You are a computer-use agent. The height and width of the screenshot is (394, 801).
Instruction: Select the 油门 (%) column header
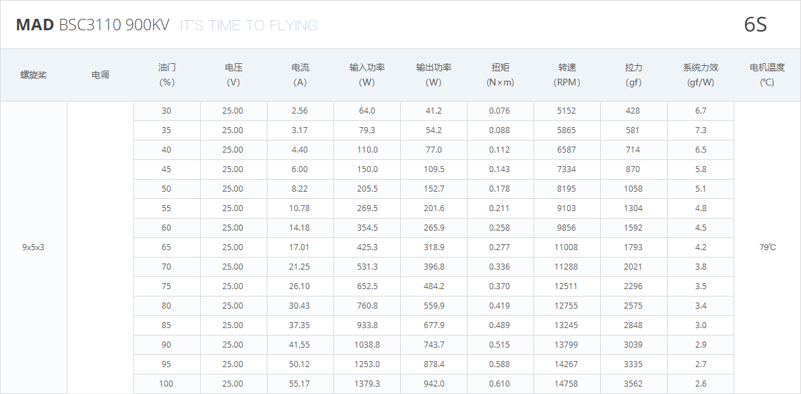point(167,75)
